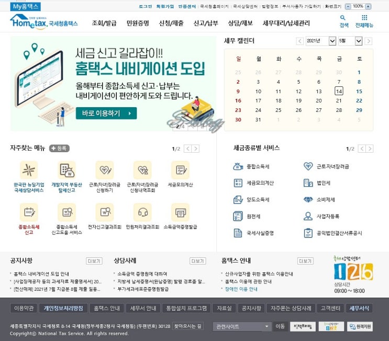Open the 로그인 link
The width and height of the screenshot is (389, 341).
[x=145, y=6]
